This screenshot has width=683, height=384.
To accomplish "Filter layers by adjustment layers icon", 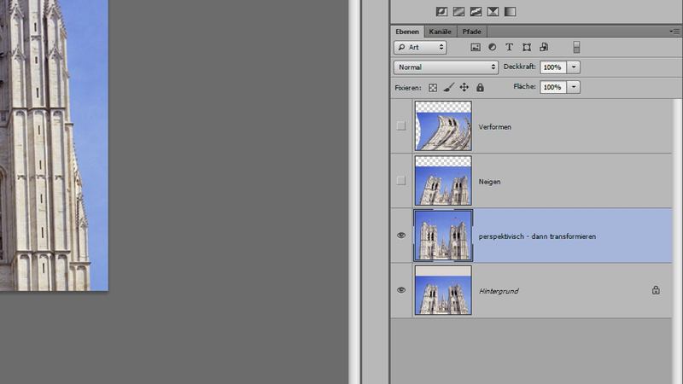I will [493, 47].
